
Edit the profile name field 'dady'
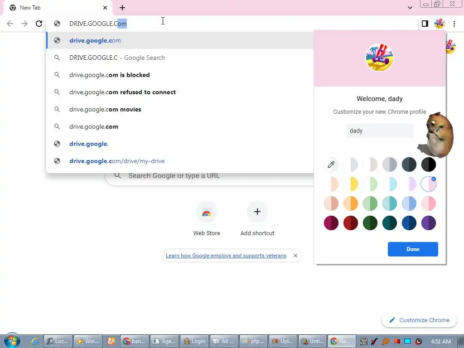tap(380, 131)
